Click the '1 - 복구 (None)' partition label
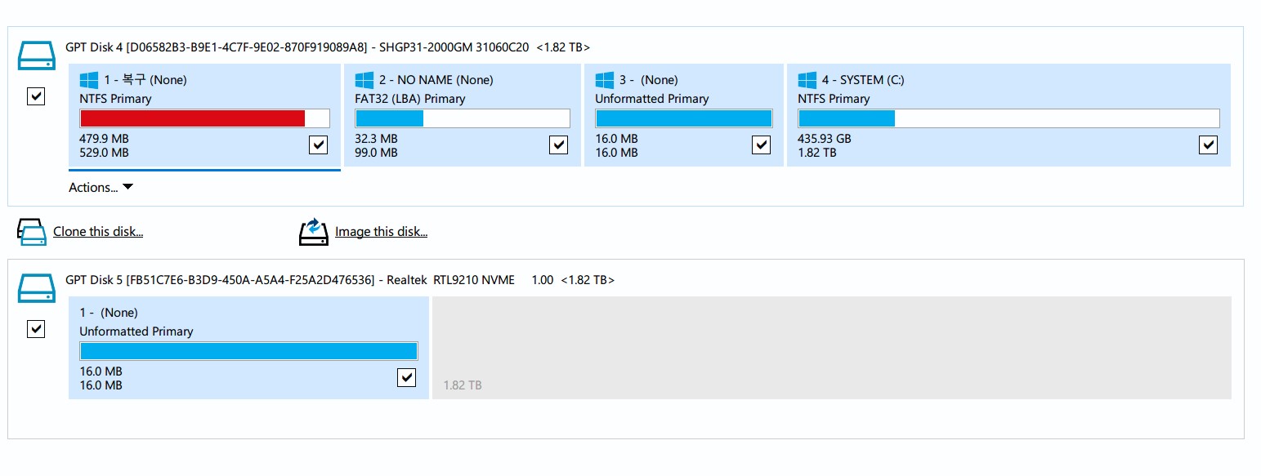 point(145,80)
